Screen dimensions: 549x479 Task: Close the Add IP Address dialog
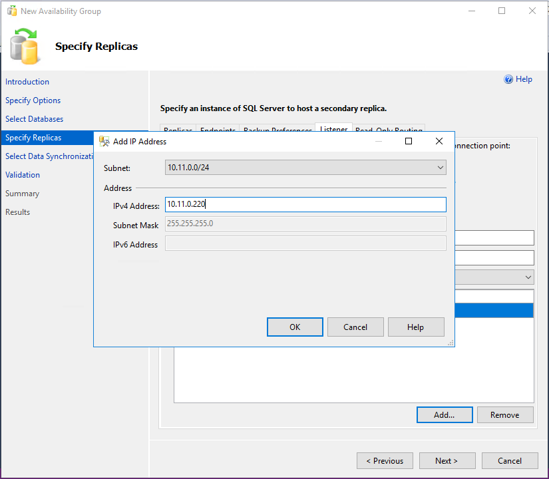[439, 141]
